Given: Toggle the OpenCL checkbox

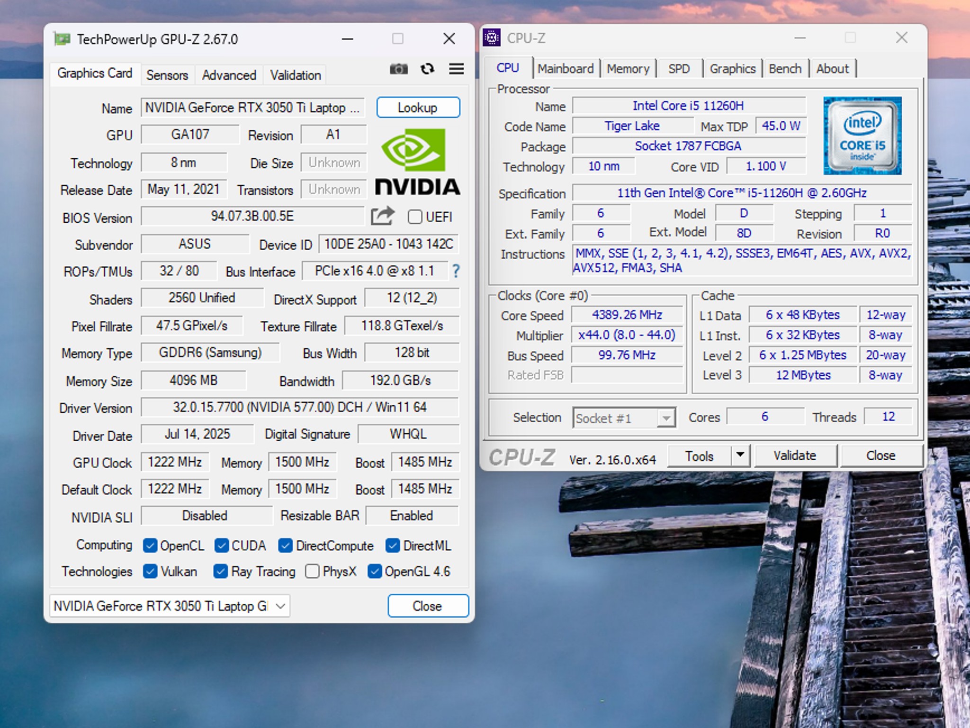Looking at the screenshot, I should [x=150, y=546].
